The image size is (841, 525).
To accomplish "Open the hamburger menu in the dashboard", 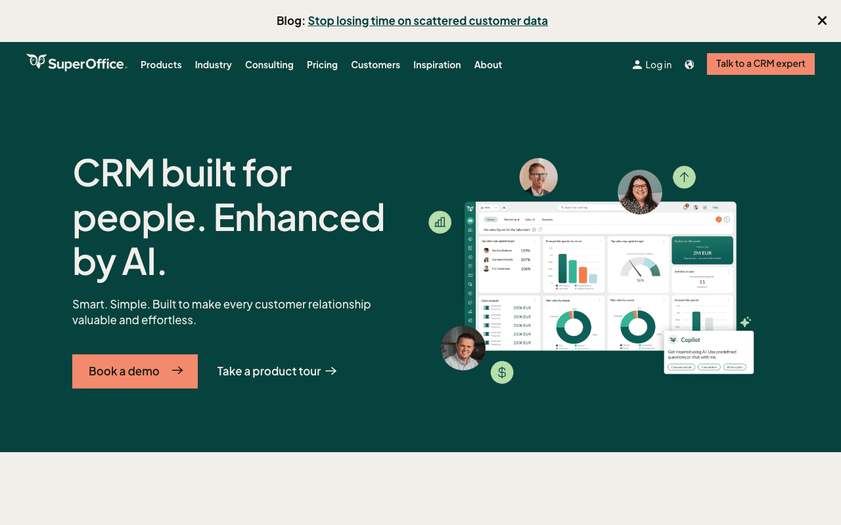I will [x=705, y=207].
